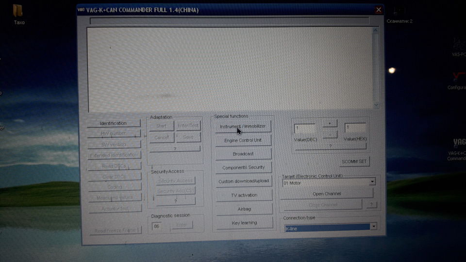Increase value with the plus button

pyautogui.click(x=330, y=123)
